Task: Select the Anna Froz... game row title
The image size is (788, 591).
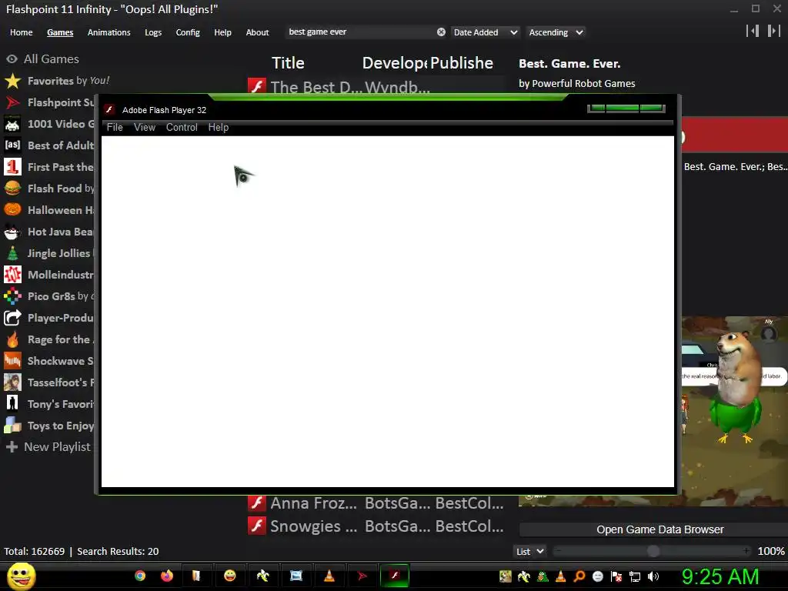Action: point(314,503)
